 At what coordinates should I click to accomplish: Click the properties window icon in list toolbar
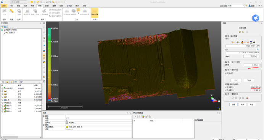pos(21,82)
